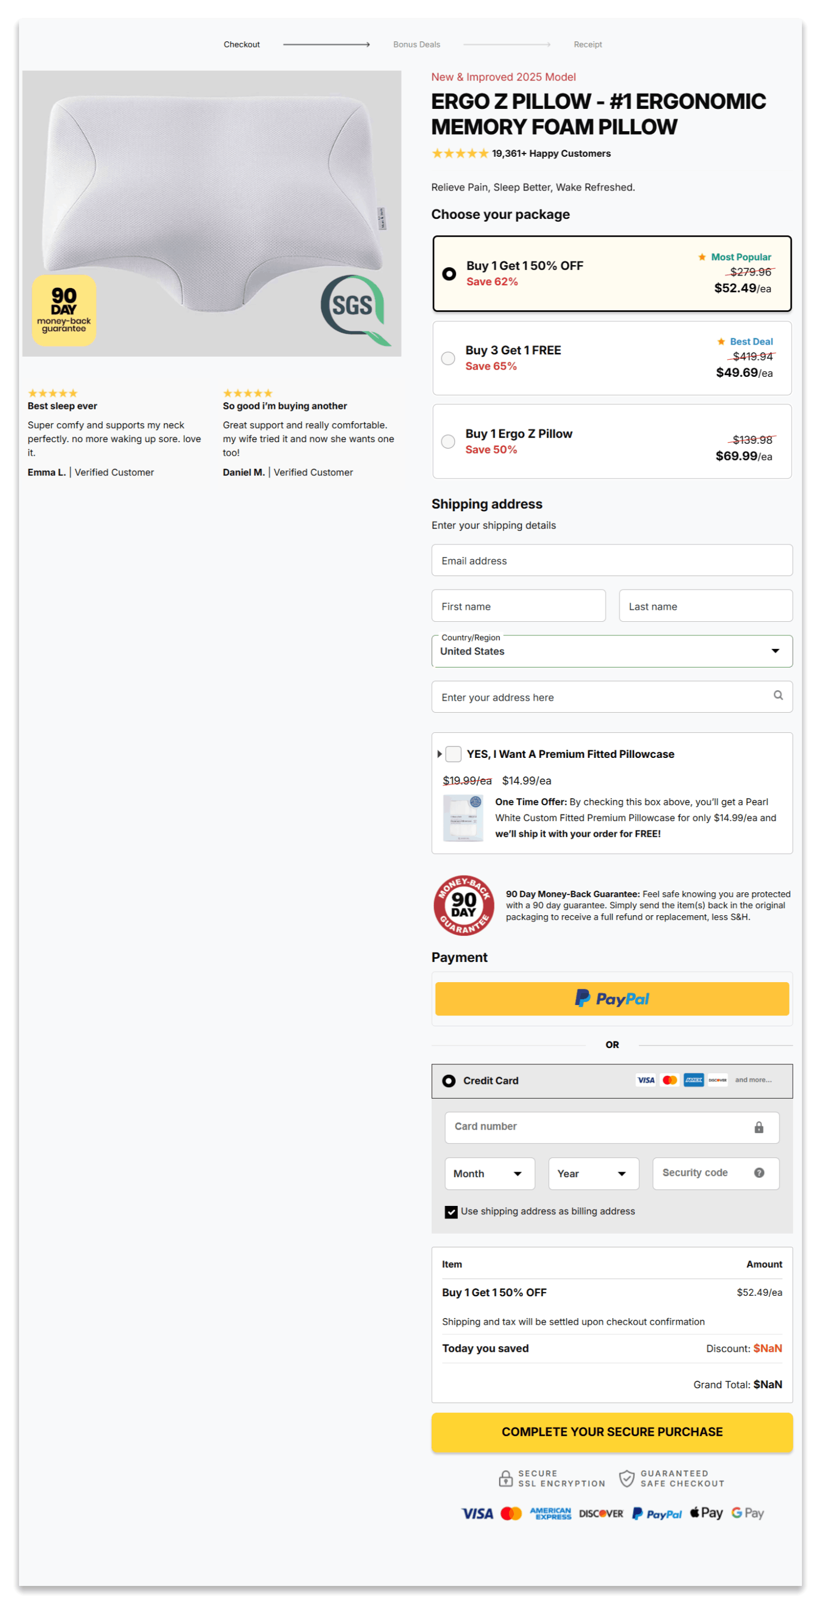Click the stars above Best sleep ever review
The image size is (821, 1605).
pyautogui.click(x=52, y=393)
